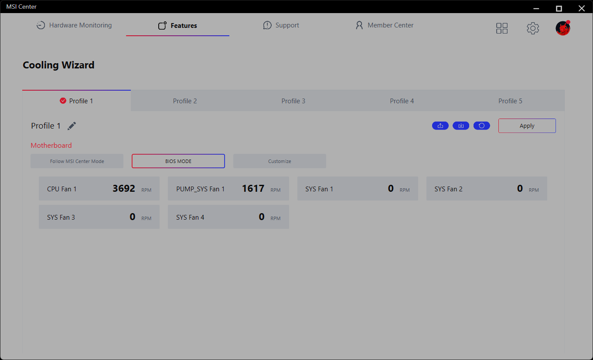The width and height of the screenshot is (593, 360).
Task: Click the SYS Fan 3 label
Action: click(61, 217)
